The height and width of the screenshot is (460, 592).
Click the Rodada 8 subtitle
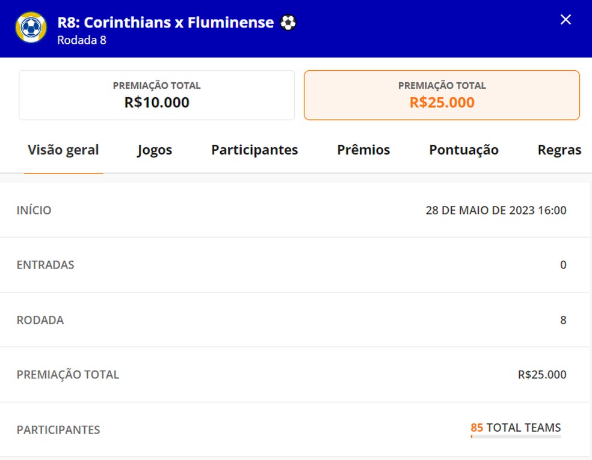tap(81, 40)
